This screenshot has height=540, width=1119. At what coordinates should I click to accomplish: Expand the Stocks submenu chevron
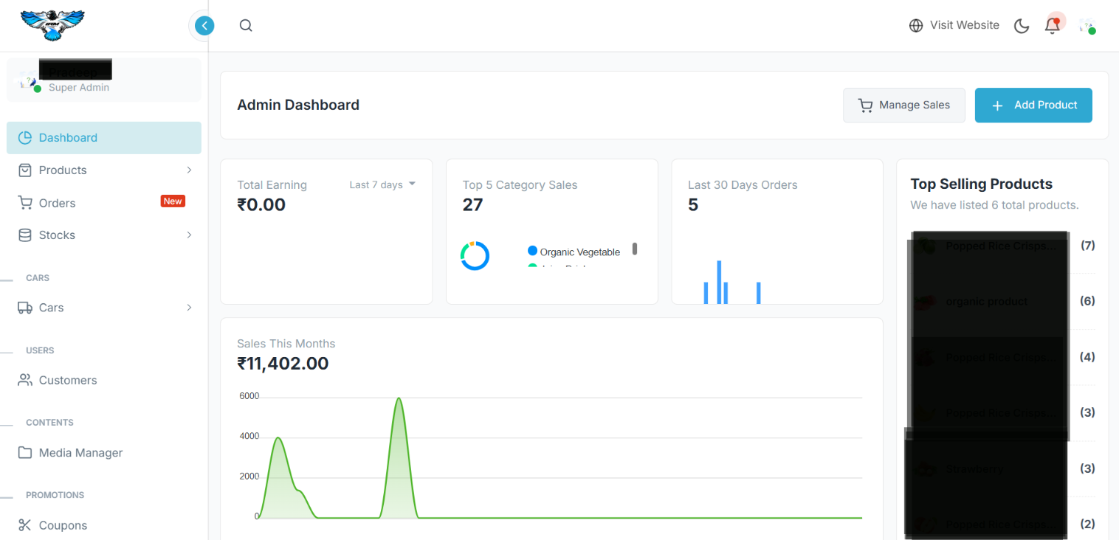(189, 235)
